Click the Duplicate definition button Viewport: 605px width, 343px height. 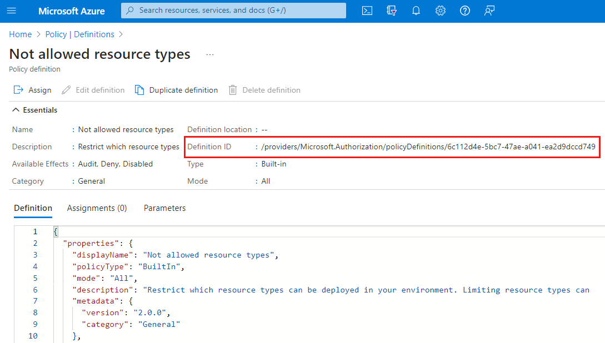point(177,90)
